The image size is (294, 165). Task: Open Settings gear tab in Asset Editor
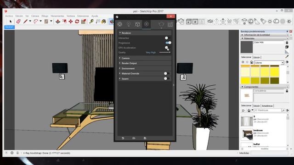[147, 24]
